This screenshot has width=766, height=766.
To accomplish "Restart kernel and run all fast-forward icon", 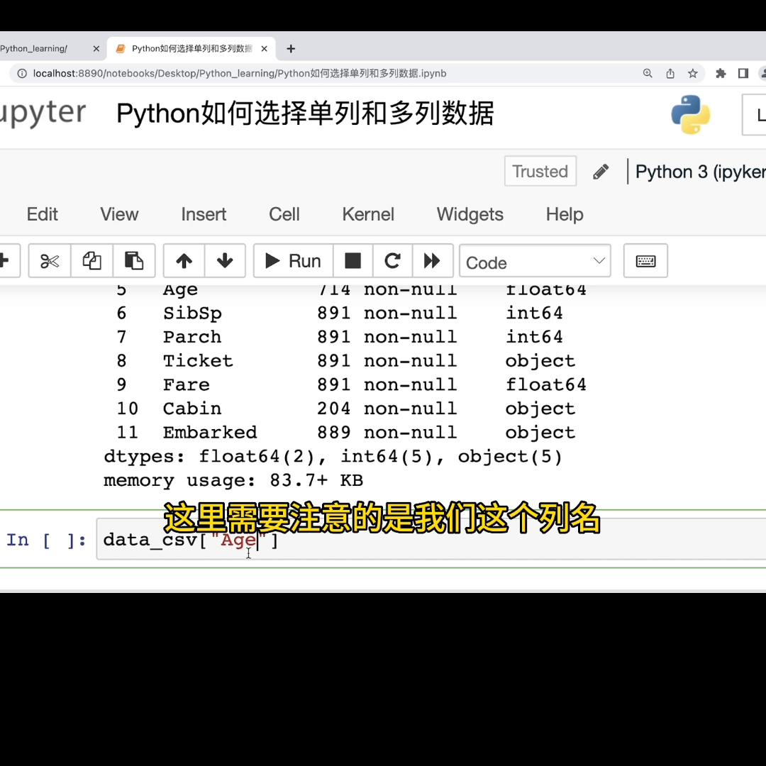I will coord(433,261).
